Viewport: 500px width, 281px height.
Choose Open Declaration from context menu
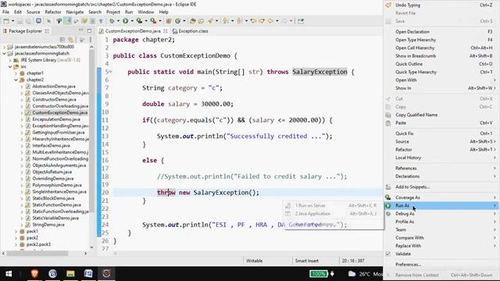click(441, 31)
